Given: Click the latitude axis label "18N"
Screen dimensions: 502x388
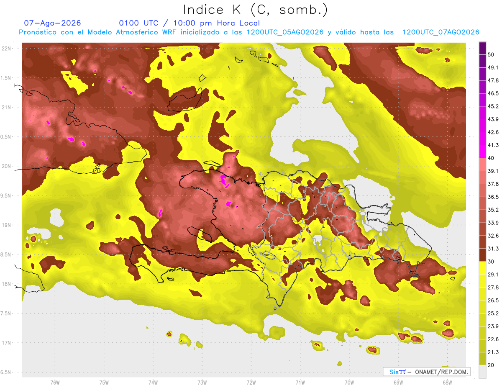Looking at the screenshot, I should click(x=6, y=284).
